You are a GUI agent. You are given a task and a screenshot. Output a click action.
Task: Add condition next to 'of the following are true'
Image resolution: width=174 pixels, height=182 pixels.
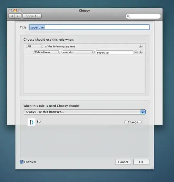pyautogui.click(x=140, y=46)
